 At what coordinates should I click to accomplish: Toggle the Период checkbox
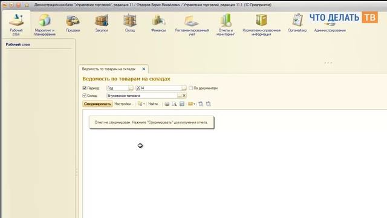(x=85, y=88)
